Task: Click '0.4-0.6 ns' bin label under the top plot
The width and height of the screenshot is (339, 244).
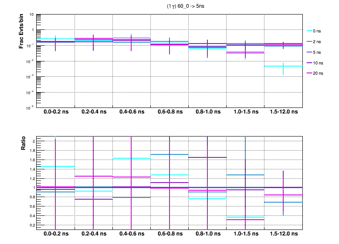Action: (x=132, y=112)
